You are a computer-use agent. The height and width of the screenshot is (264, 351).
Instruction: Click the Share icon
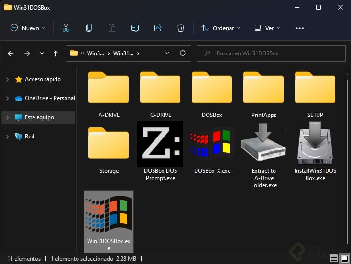tap(158, 28)
